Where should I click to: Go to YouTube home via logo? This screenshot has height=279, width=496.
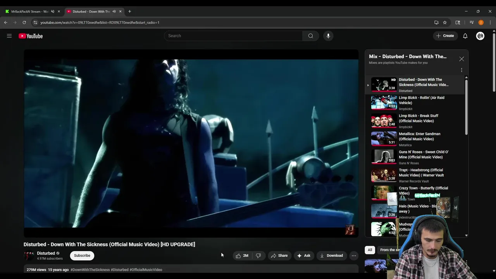click(31, 36)
